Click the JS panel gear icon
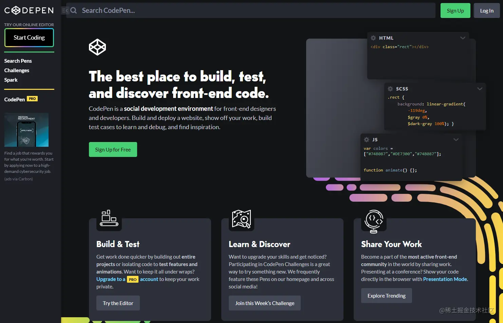The image size is (503, 323). 367,140
